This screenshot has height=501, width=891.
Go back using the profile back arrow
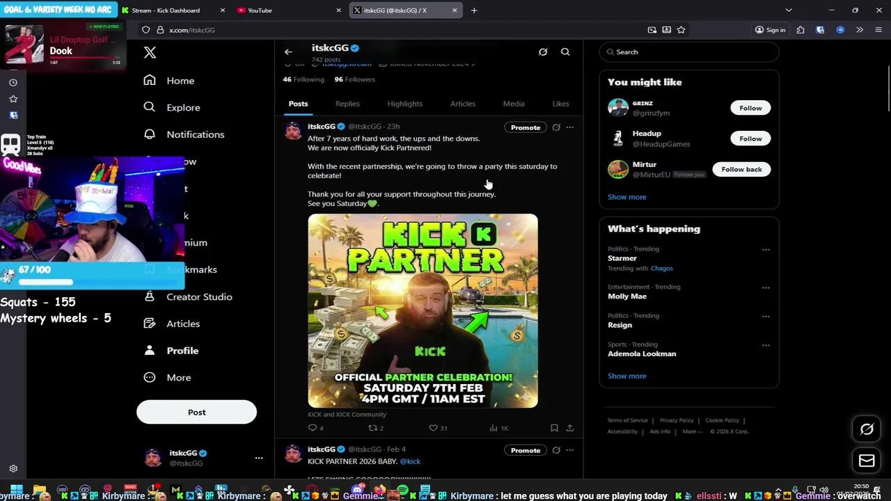(288, 51)
